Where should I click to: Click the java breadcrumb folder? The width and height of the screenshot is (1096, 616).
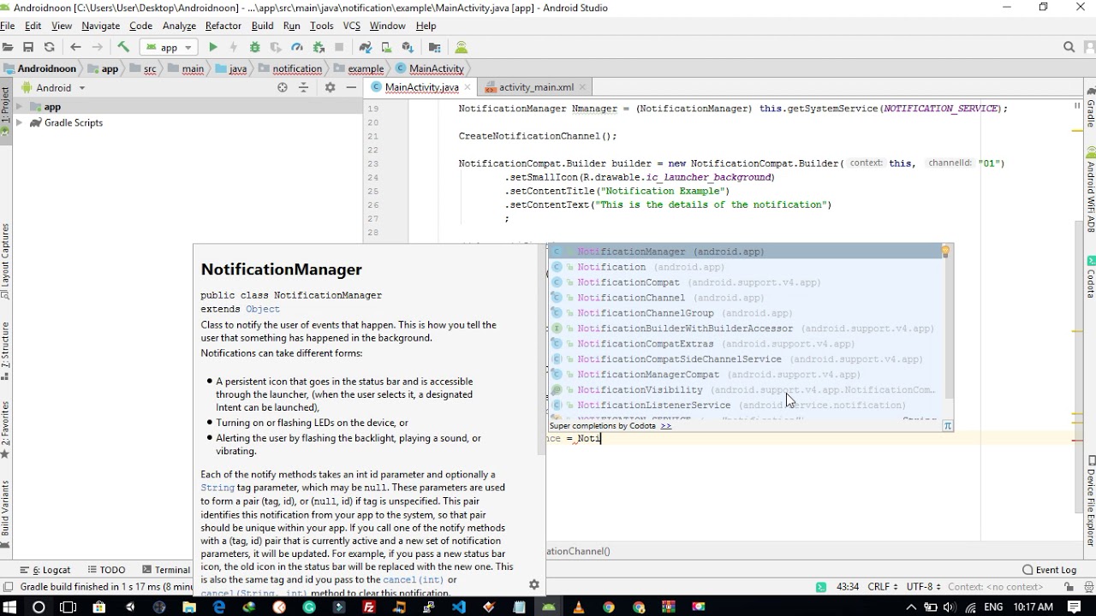point(231,68)
